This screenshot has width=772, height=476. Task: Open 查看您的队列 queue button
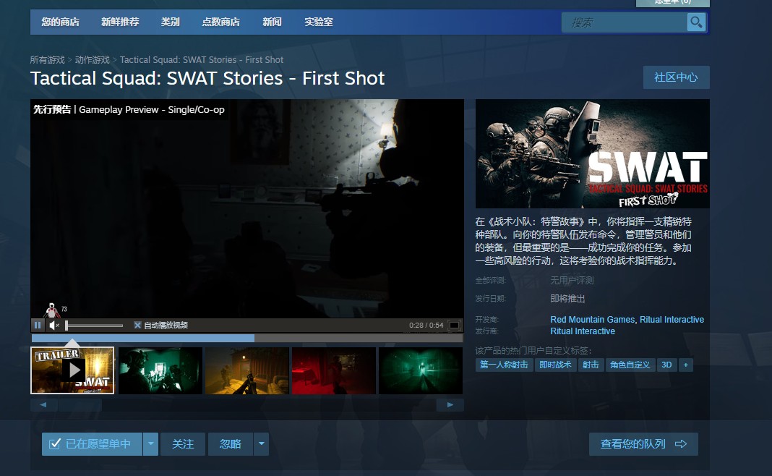click(643, 444)
